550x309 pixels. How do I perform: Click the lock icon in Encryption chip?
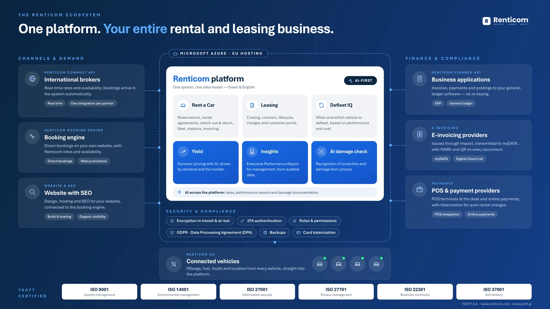point(171,221)
